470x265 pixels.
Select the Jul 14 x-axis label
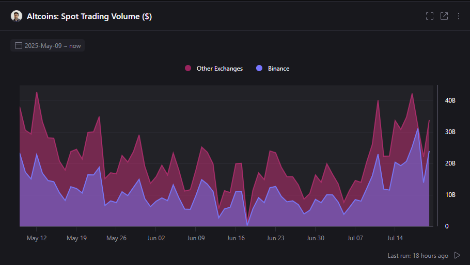(395, 238)
